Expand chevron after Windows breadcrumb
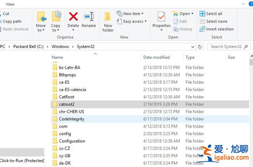 (x=73, y=47)
